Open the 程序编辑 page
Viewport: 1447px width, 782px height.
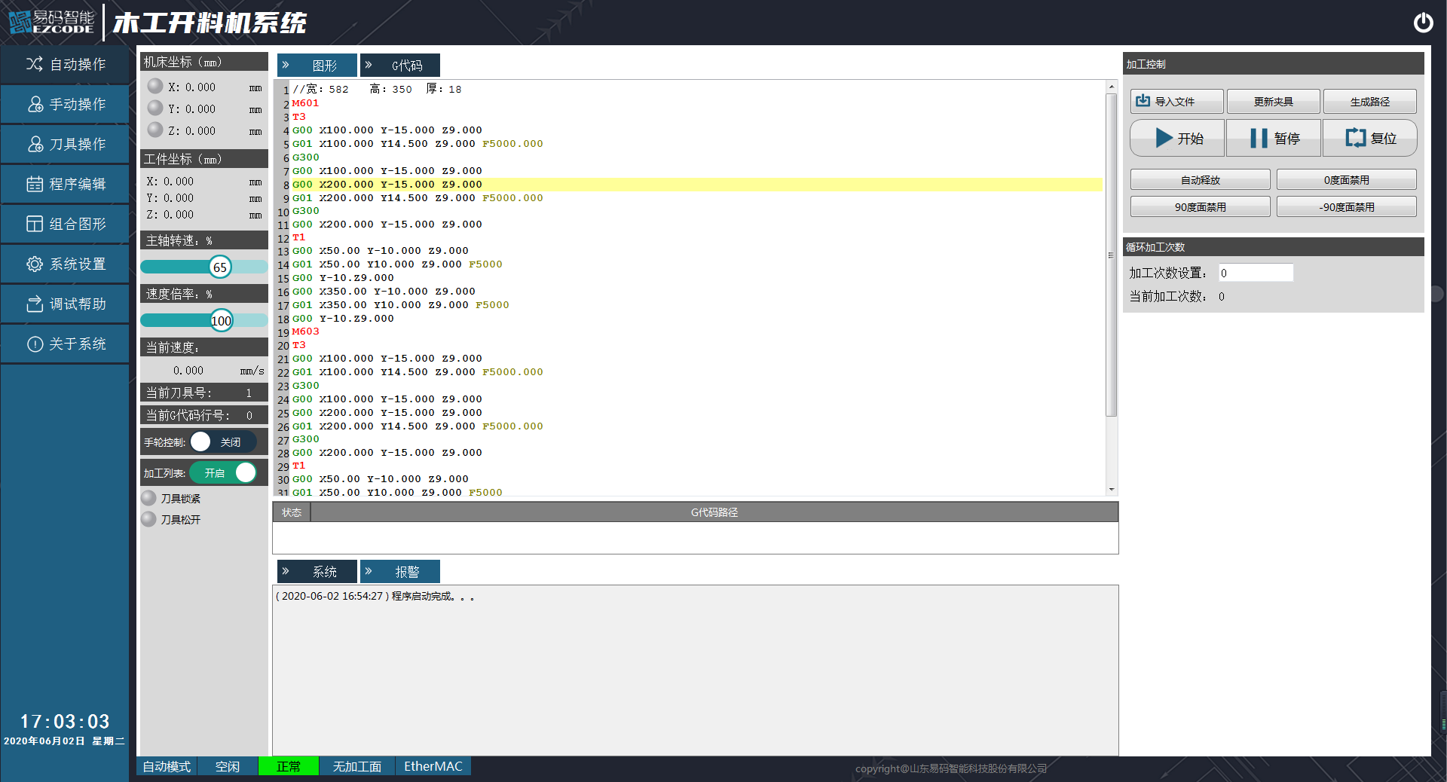[66, 184]
